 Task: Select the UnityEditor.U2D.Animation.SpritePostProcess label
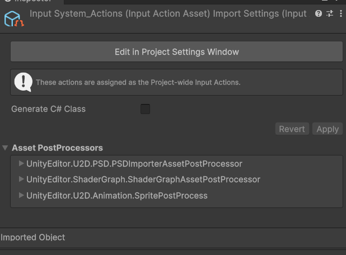coord(117,196)
